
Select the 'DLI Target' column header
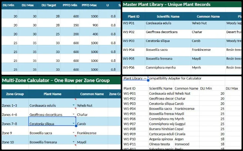[49, 5]
